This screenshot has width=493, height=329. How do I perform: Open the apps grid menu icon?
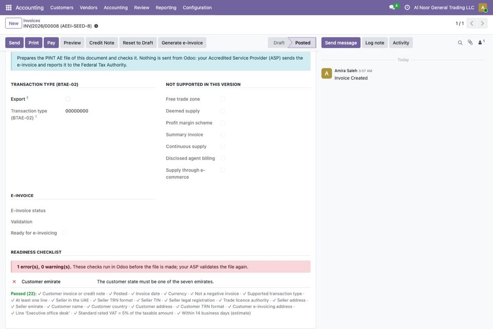[x=9, y=7]
